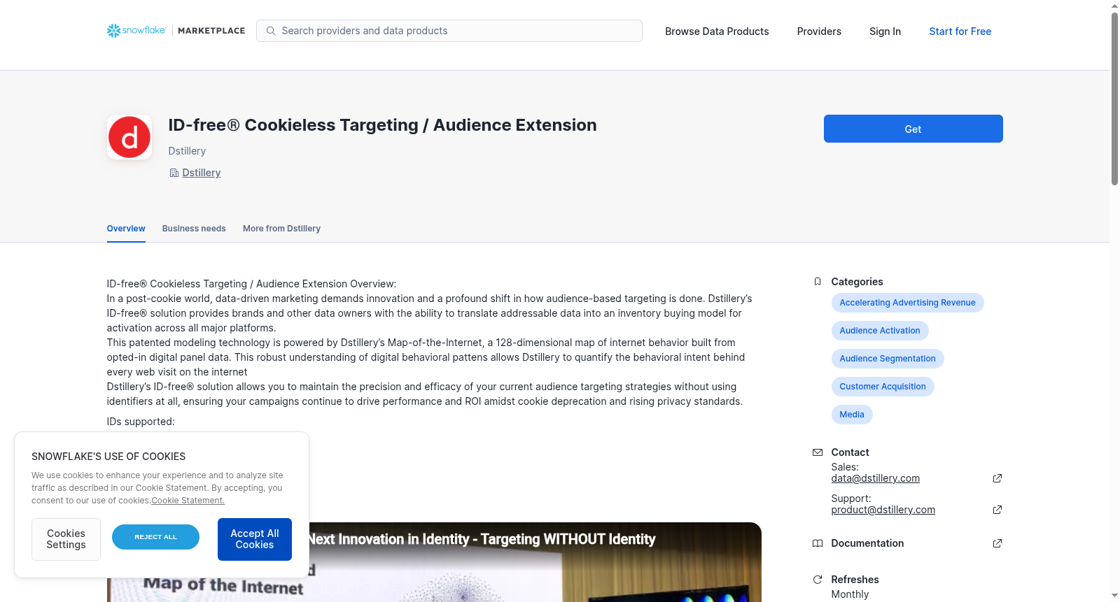Select Customer Acquisition category tag
The height and width of the screenshot is (602, 1120).
click(x=883, y=387)
